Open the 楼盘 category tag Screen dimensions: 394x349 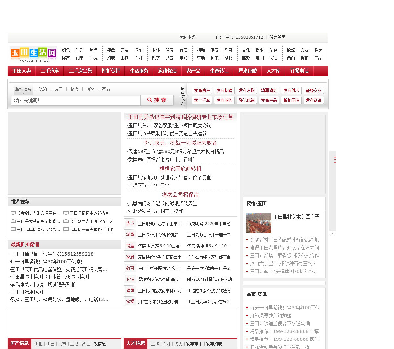point(130,246)
